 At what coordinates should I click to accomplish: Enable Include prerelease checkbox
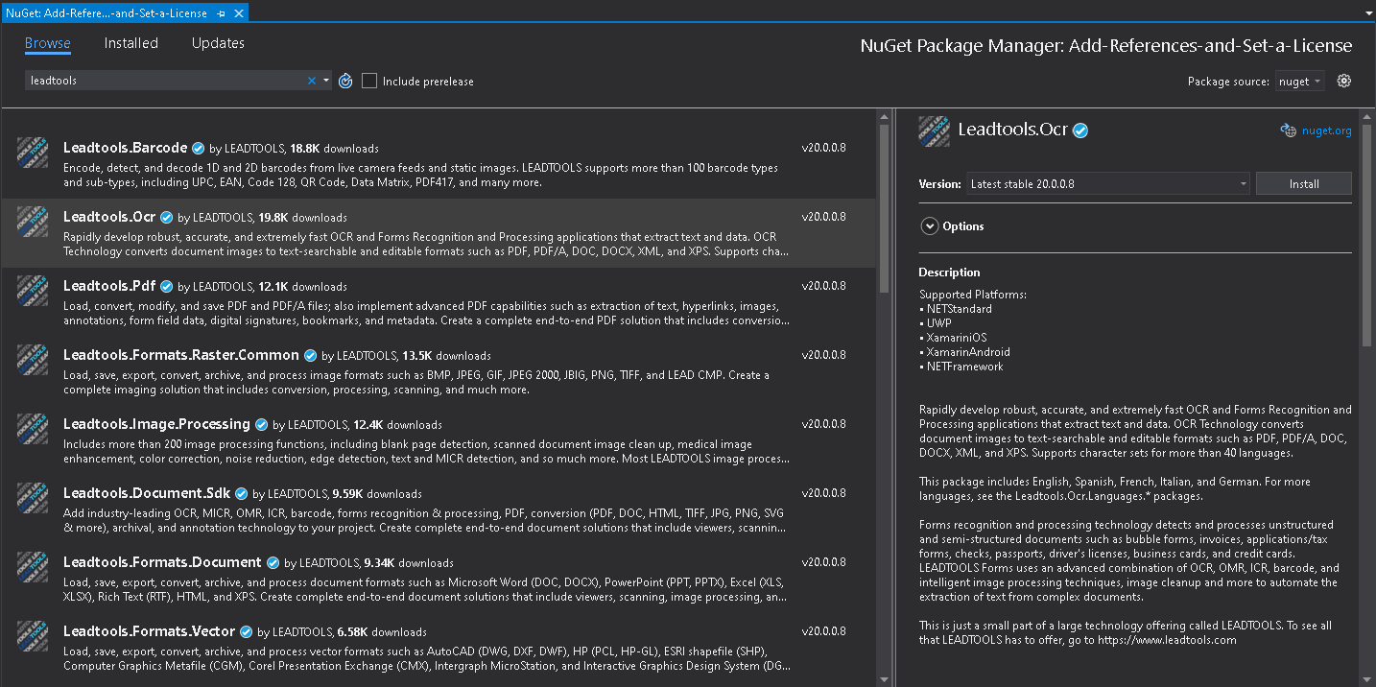point(369,82)
